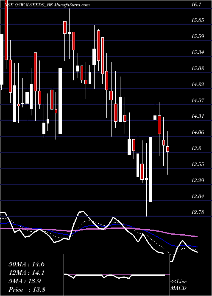Screen dimensions: 212x296
Task: Click the 14.82 price axis label
Action: point(198,84)
